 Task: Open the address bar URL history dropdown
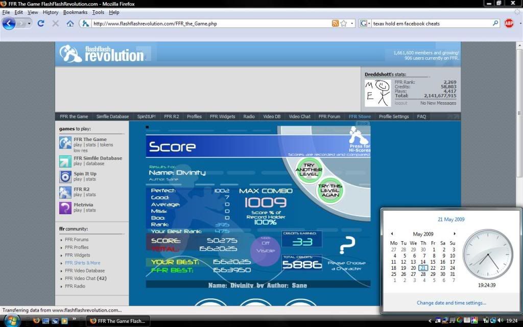point(352,24)
